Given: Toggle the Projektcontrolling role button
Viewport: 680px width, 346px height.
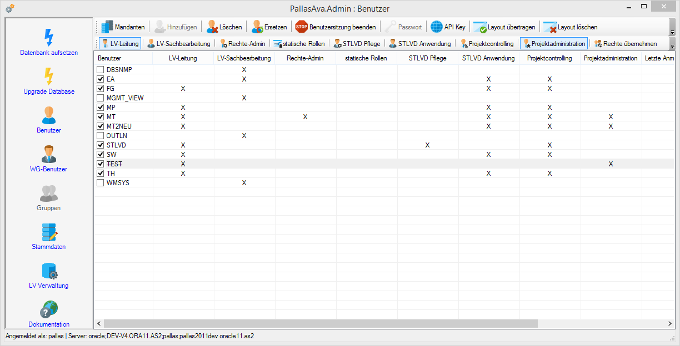Looking at the screenshot, I should click(x=487, y=43).
